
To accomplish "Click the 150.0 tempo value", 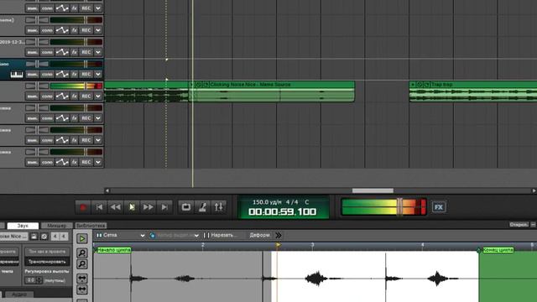I will point(267,202).
